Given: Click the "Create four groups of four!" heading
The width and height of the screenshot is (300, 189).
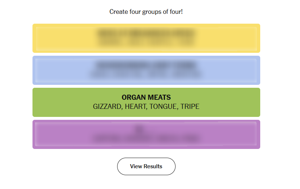Looking at the screenshot, I should click(146, 12).
